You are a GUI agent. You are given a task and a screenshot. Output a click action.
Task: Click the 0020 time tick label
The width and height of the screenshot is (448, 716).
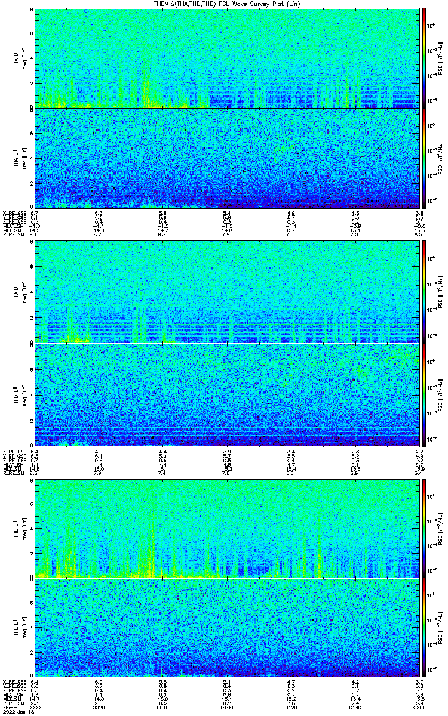point(100,707)
